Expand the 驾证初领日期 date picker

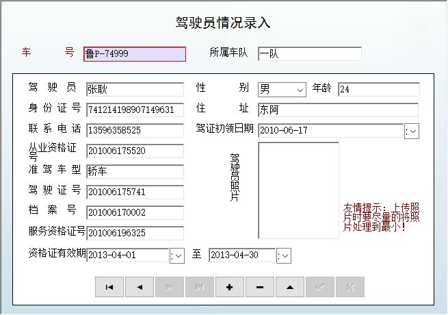412,131
